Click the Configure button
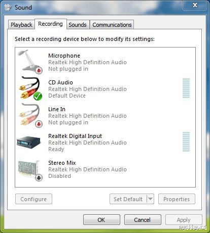The width and height of the screenshot is (210, 233). (33, 199)
